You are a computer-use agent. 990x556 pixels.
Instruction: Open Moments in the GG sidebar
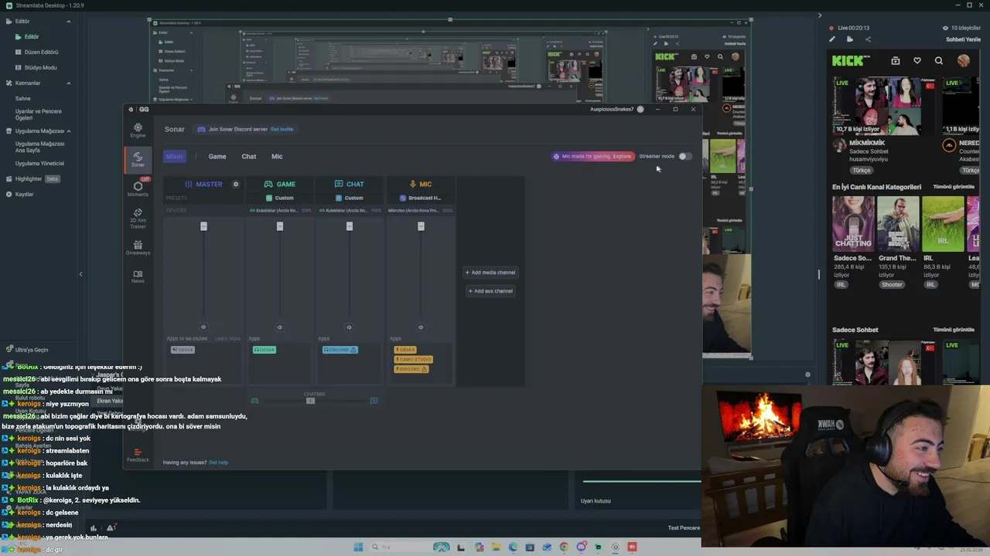tap(138, 189)
